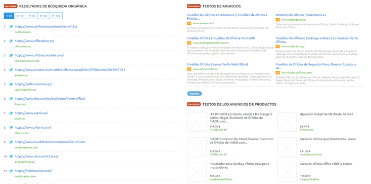Click the Ad badge next to www.factoryoficina.com
The height and width of the screenshot is (184, 371).
[278, 73]
